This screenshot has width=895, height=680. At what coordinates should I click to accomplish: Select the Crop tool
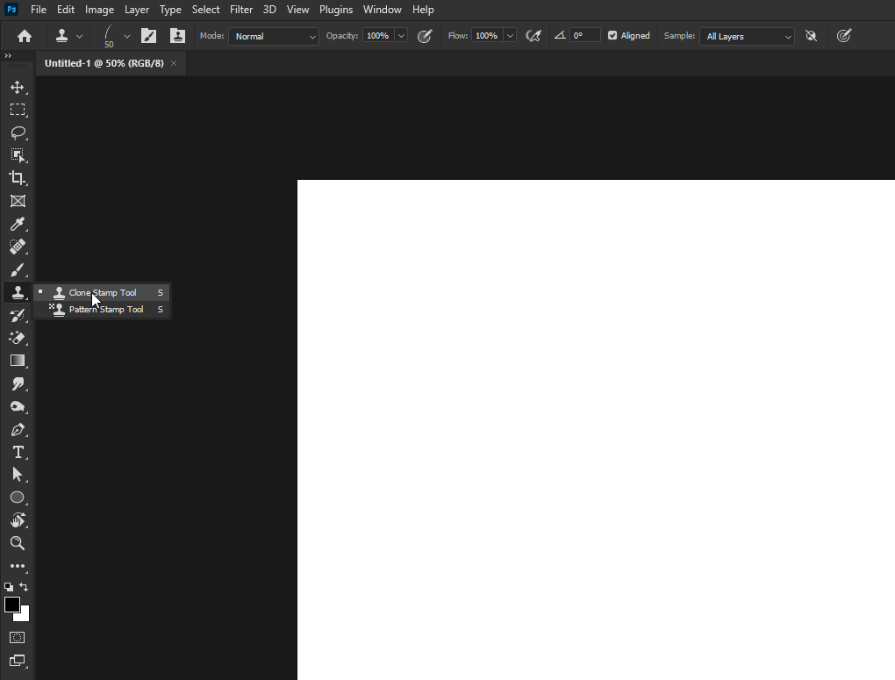point(18,178)
